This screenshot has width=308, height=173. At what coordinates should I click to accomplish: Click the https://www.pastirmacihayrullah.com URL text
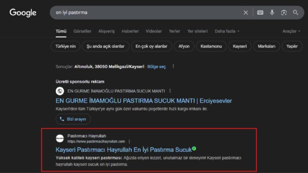click(96, 142)
